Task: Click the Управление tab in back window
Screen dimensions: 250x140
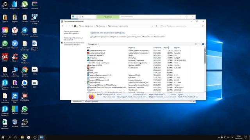Action: pos(108,17)
